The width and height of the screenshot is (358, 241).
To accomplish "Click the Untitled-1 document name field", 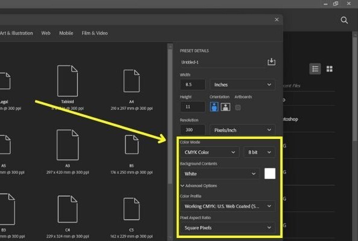I will coord(223,62).
